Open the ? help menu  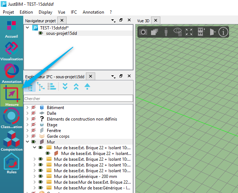coord(111,12)
